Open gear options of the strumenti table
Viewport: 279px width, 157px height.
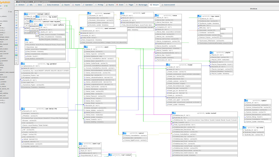pos(90,13)
